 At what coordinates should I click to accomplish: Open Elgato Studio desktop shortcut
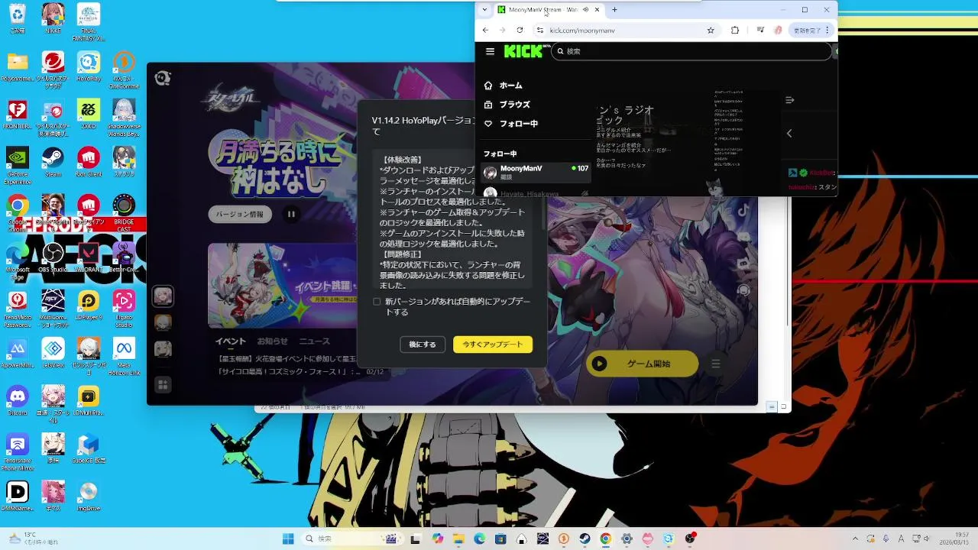[124, 309]
